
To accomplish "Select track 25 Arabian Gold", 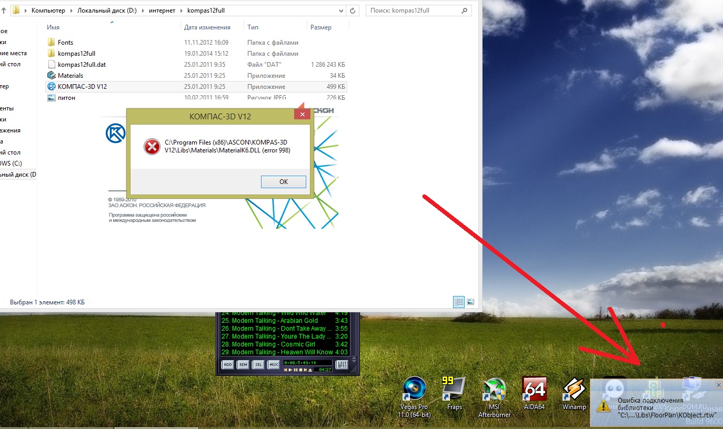I will coord(285,321).
